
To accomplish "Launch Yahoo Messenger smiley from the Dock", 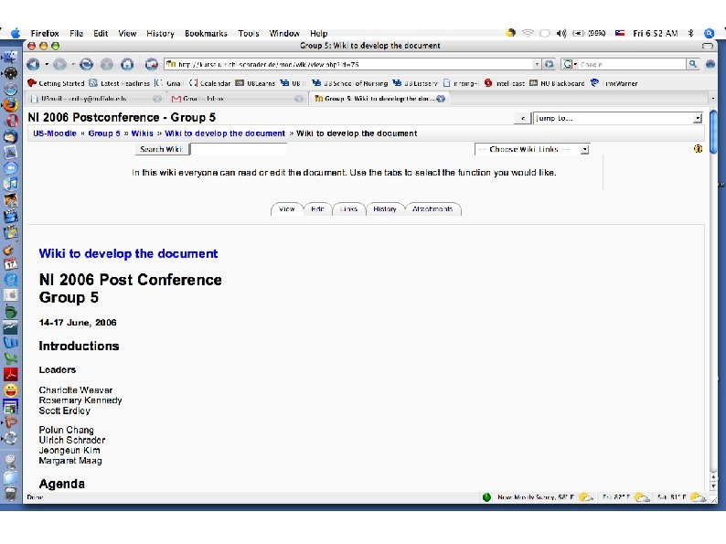I will (x=11, y=389).
